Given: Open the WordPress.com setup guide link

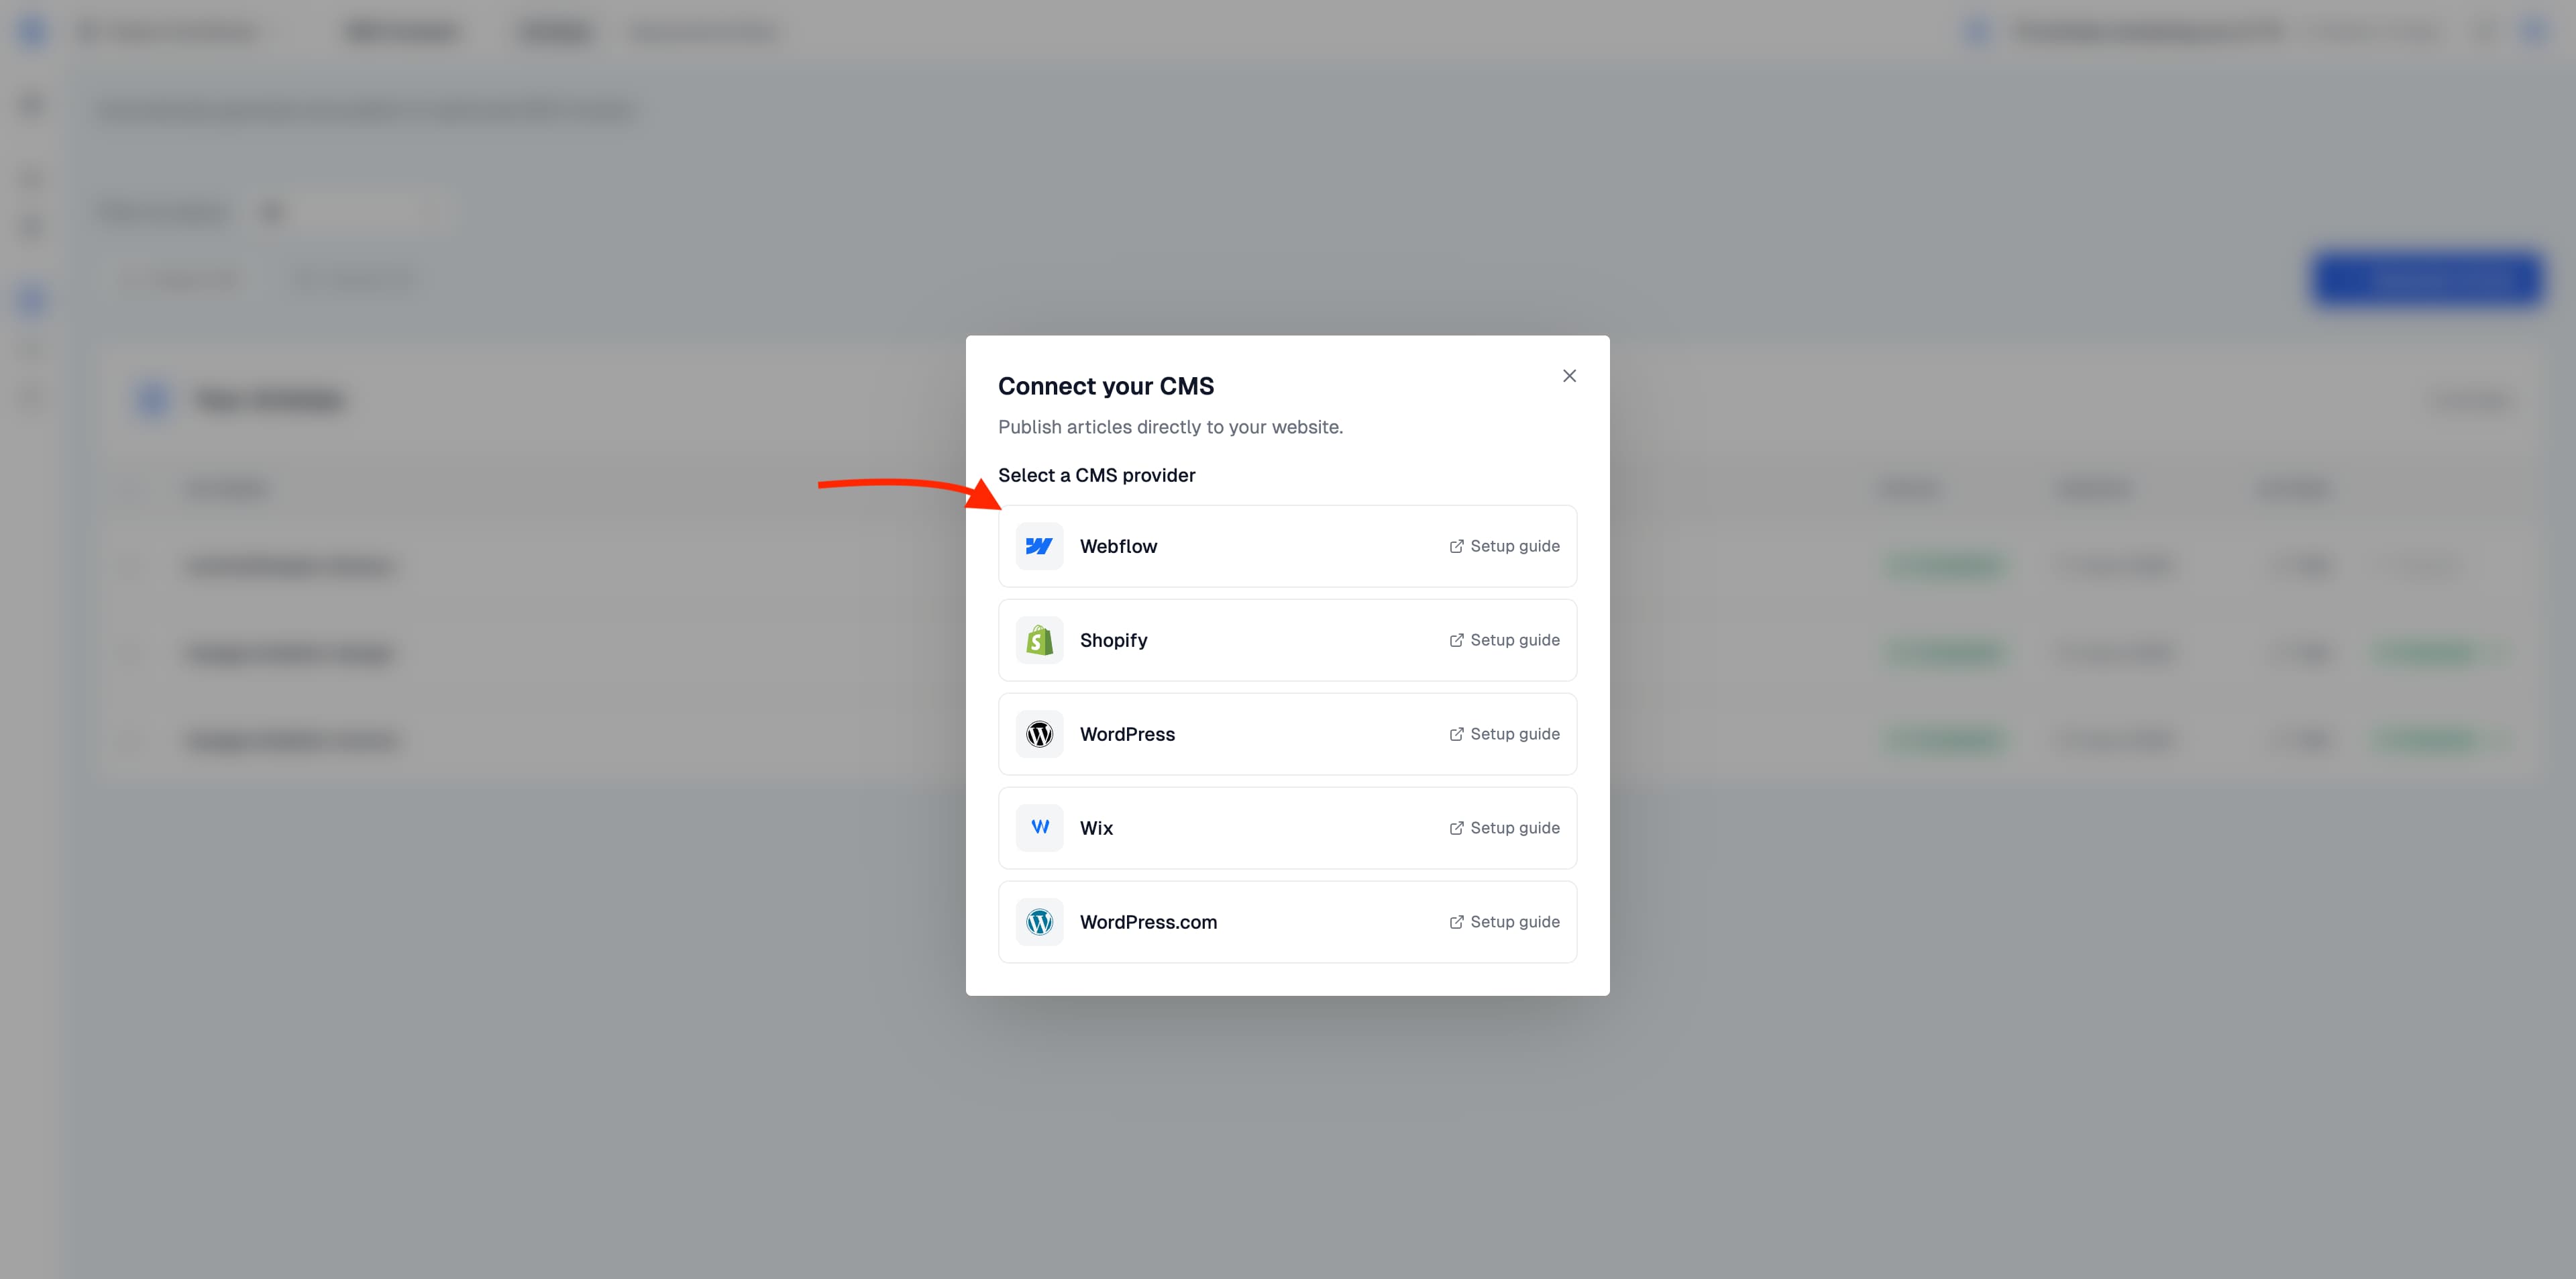Looking at the screenshot, I should point(1504,922).
